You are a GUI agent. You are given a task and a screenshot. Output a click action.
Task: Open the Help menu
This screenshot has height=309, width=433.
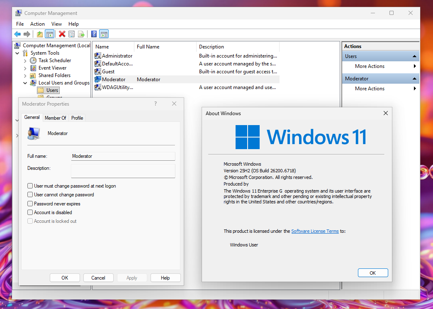tap(73, 24)
